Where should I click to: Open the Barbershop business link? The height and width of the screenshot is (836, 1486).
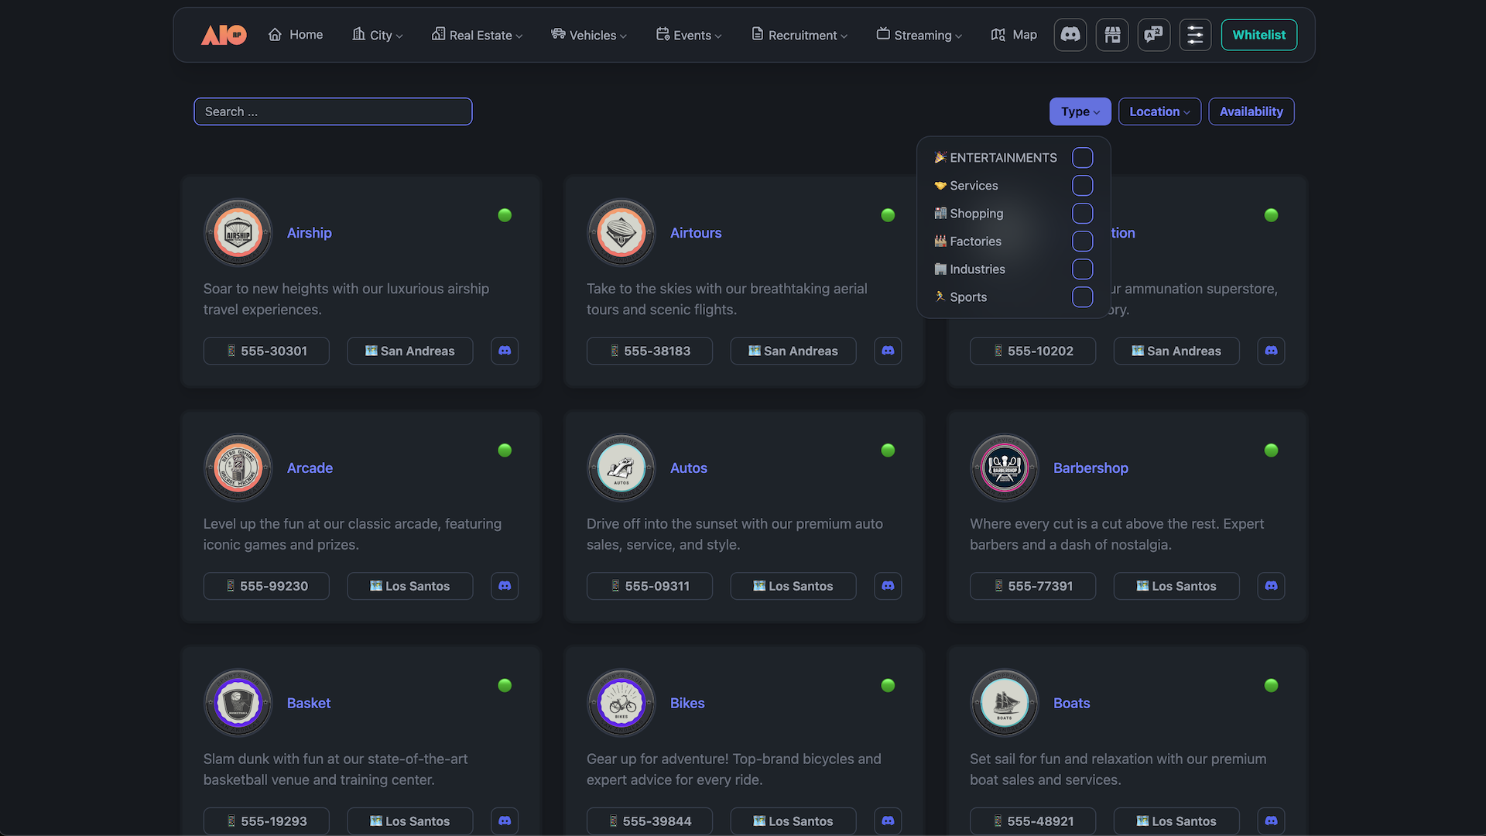pos(1091,468)
